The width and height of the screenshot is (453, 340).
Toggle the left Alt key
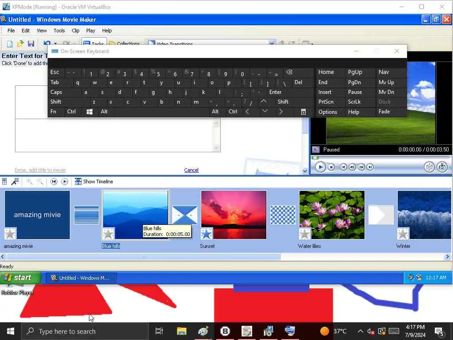[106, 112]
